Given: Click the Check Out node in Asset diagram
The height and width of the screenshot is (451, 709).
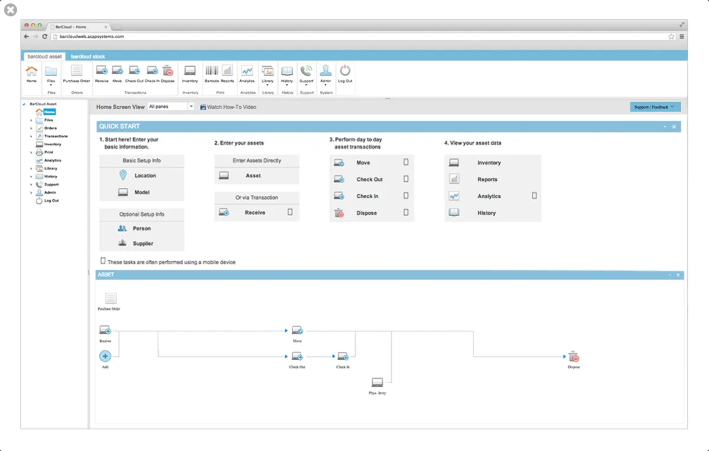Looking at the screenshot, I should pyautogui.click(x=297, y=357).
